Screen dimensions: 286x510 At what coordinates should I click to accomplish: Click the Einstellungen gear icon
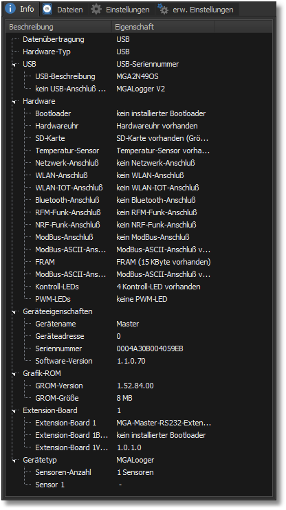[96, 9]
